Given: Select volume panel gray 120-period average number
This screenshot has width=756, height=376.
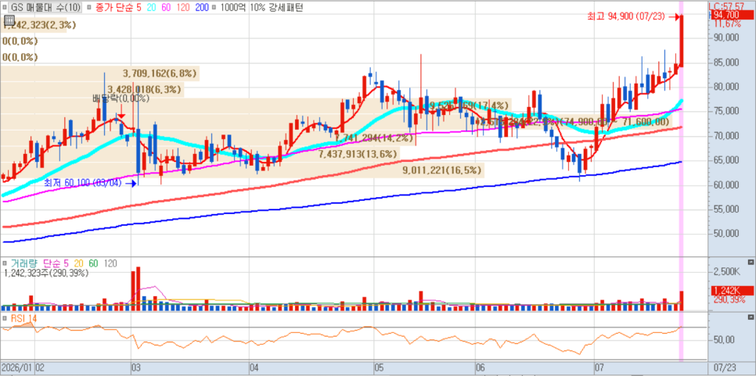Looking at the screenshot, I should pyautogui.click(x=110, y=263).
